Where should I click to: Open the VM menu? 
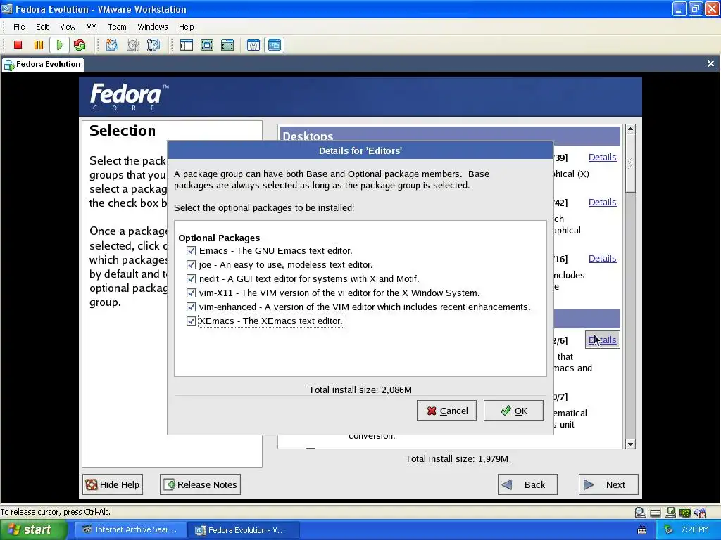[92, 27]
